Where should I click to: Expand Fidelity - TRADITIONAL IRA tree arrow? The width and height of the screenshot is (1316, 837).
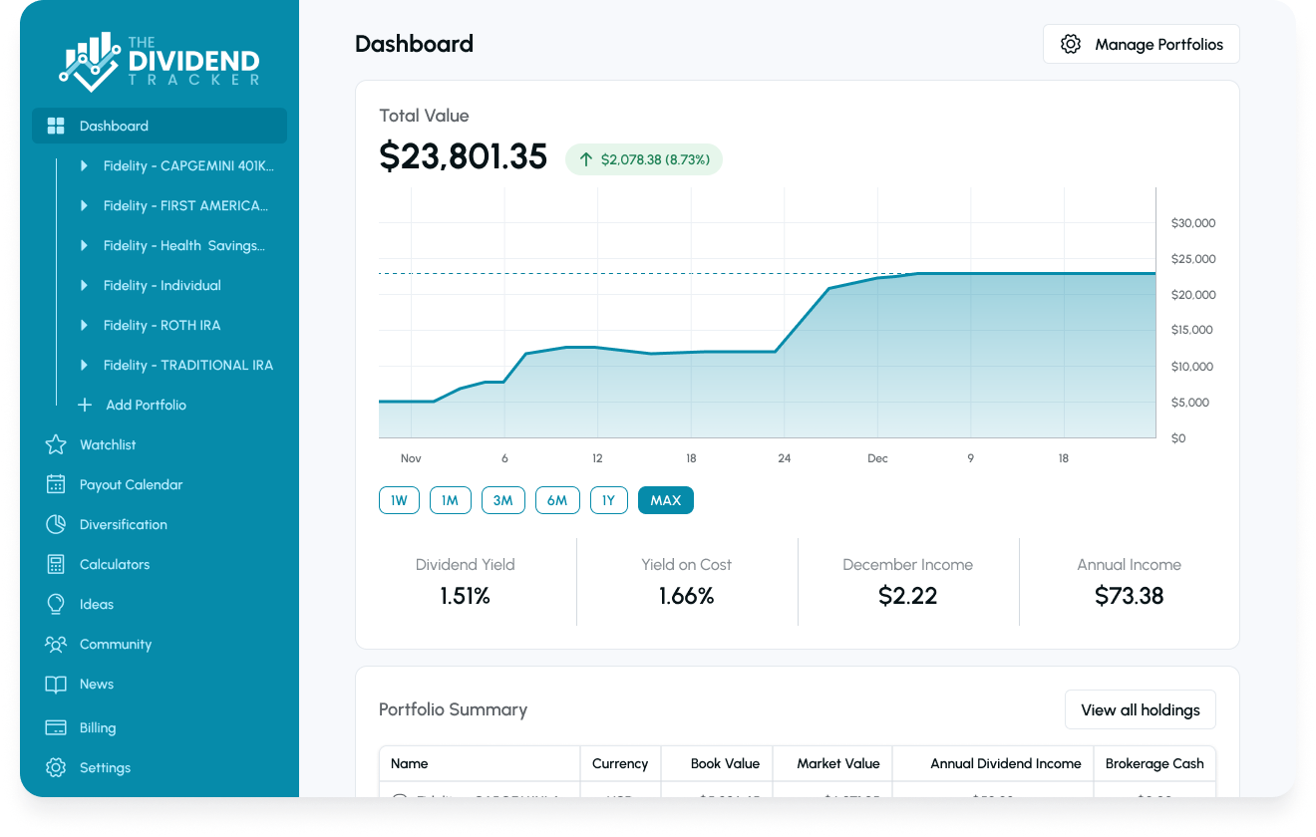click(85, 365)
